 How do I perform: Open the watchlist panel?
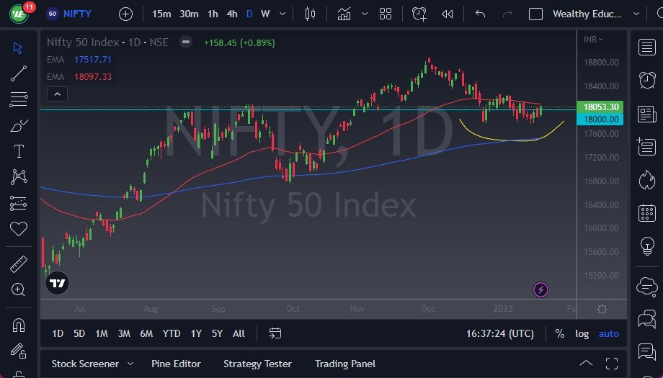(x=647, y=48)
